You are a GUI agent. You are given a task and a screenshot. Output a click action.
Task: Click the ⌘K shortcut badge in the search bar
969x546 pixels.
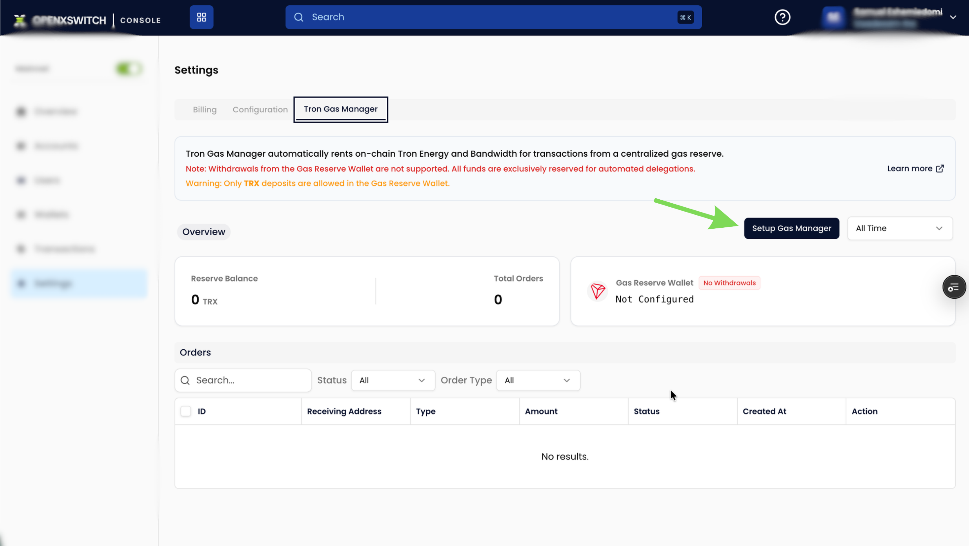coord(685,17)
